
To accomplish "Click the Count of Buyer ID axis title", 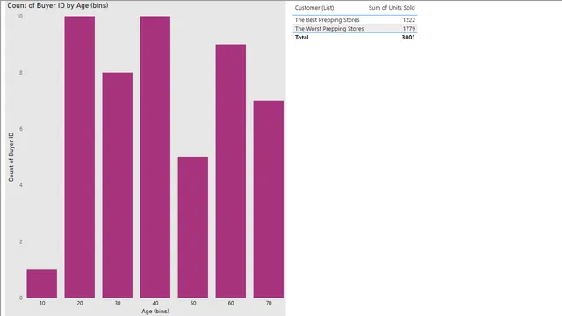I will click(11, 157).
